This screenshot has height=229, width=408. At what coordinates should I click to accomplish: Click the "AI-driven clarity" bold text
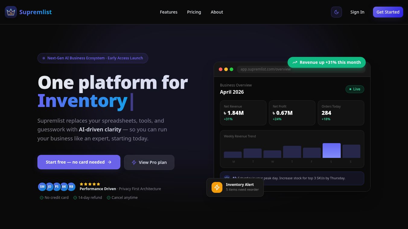[100, 130]
